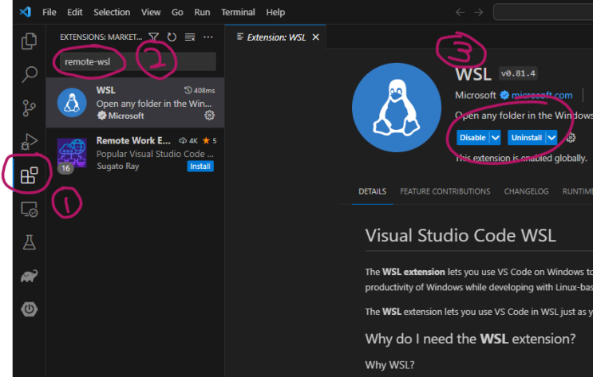
Task: Switch to the CHANGELOG tab
Action: 526,191
